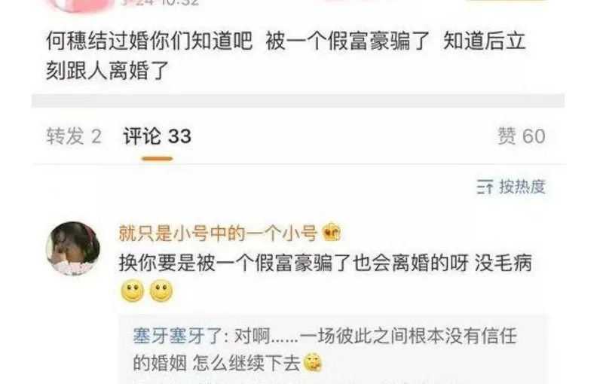
Task: Open the 评论 33 comments tab
Action: click(x=157, y=136)
